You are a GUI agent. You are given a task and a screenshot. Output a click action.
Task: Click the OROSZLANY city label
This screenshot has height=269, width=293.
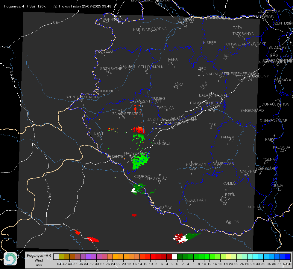point(238,44)
